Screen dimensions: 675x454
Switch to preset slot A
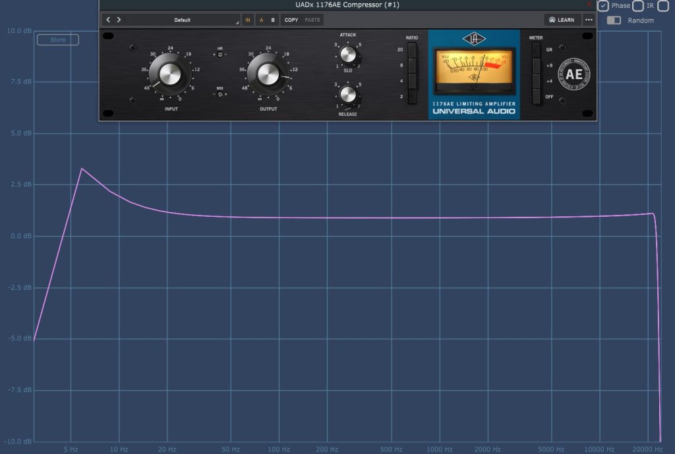(261, 20)
